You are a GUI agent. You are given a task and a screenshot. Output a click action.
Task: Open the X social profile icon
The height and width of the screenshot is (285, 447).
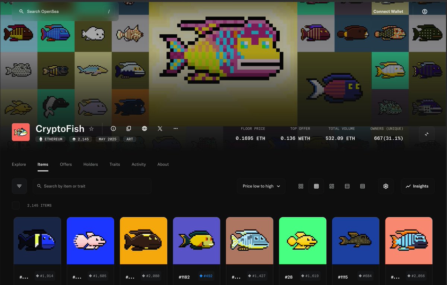[x=160, y=129]
